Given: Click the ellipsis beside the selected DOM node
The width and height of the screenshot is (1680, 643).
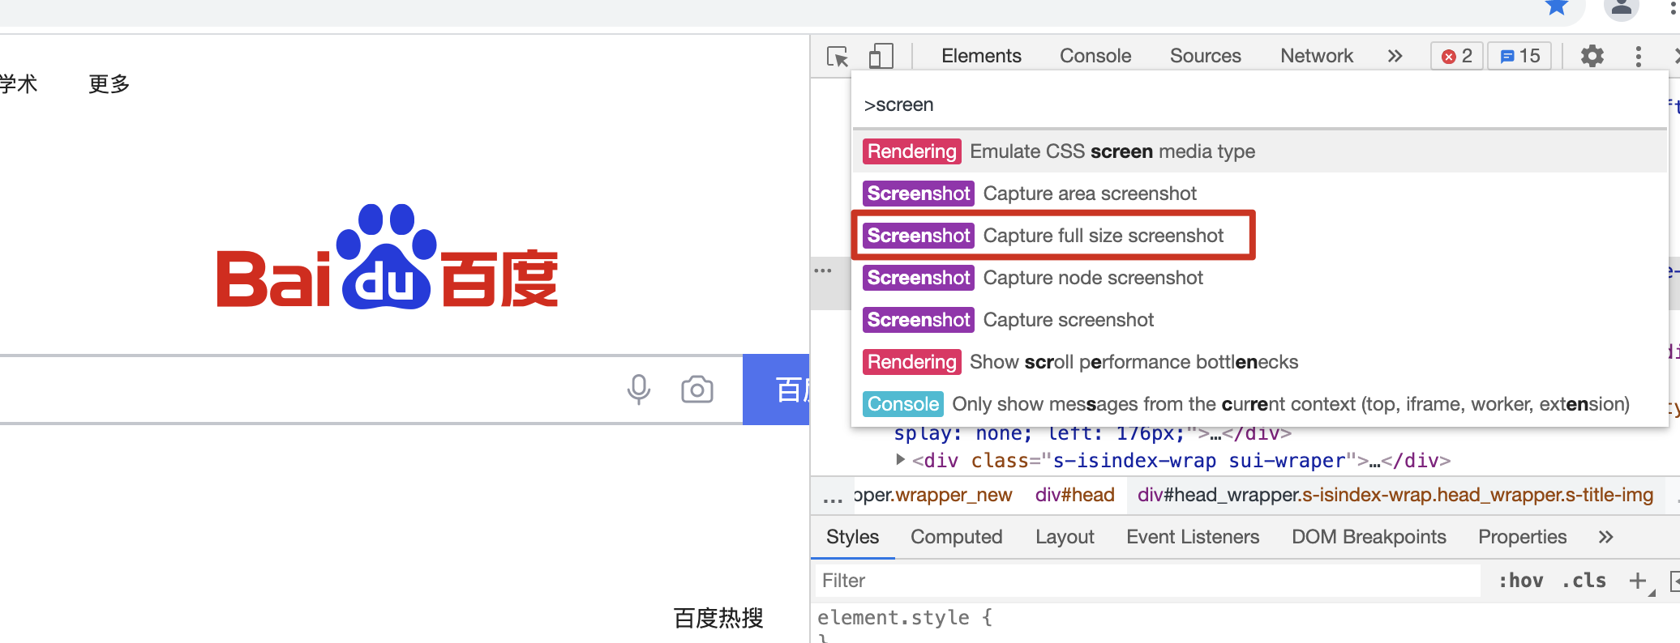Looking at the screenshot, I should tap(823, 270).
